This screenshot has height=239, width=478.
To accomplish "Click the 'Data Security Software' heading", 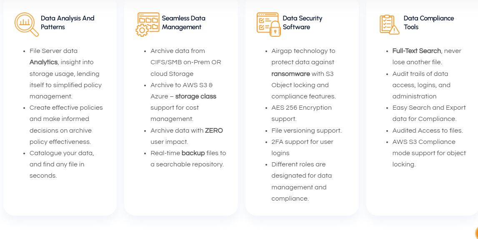I will click(302, 23).
